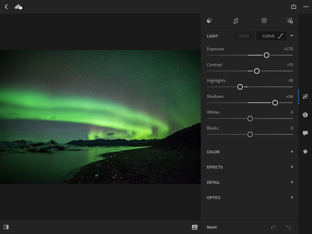Expand the COLOR panel
The height and width of the screenshot is (234, 312).
pos(249,151)
